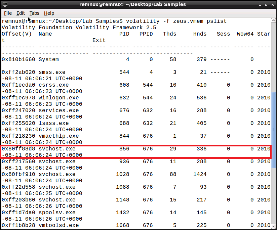Viewport: 277px width, 230px height.
Task: Open the Tabs menu
Action: pyautogui.click(x=34, y=13)
